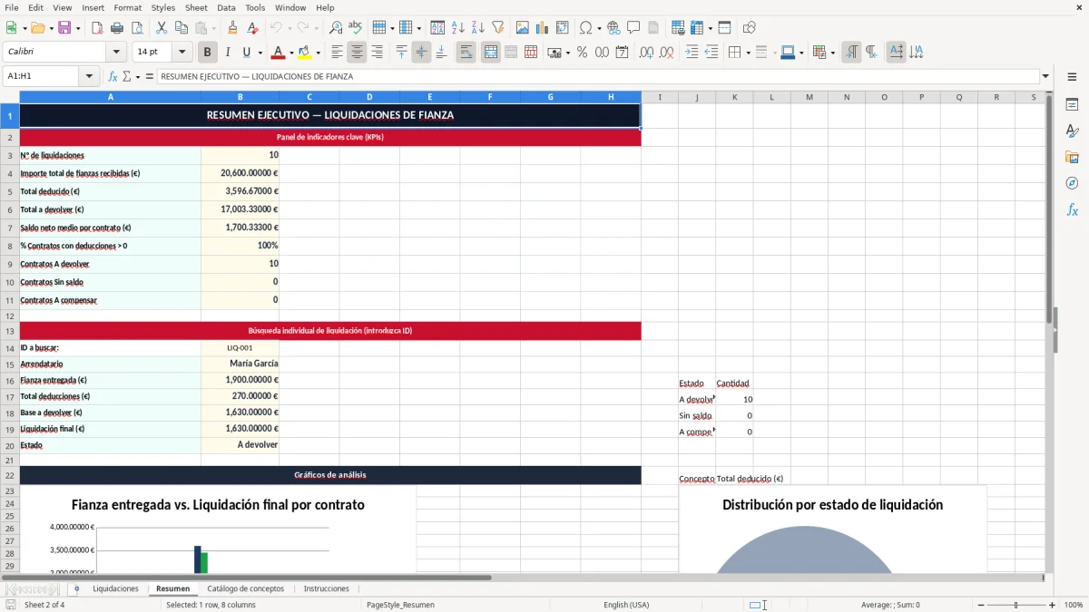Open the Sheet menu
This screenshot has height=612, width=1089.
pos(196,7)
